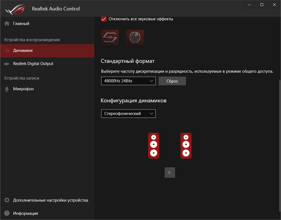Open the Информация page
The image size is (281, 220).
pos(47,213)
